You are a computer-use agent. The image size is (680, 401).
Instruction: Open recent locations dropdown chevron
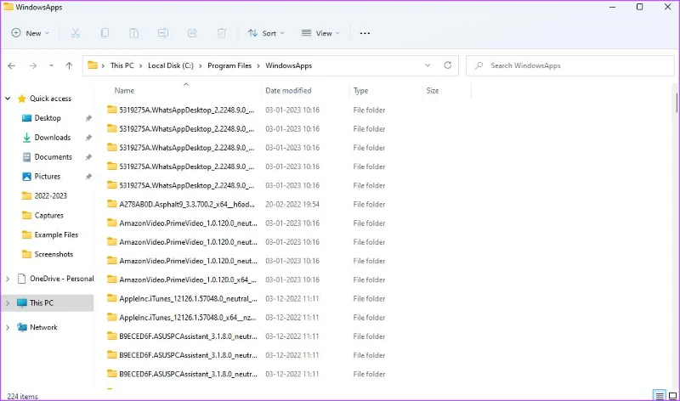coord(51,66)
